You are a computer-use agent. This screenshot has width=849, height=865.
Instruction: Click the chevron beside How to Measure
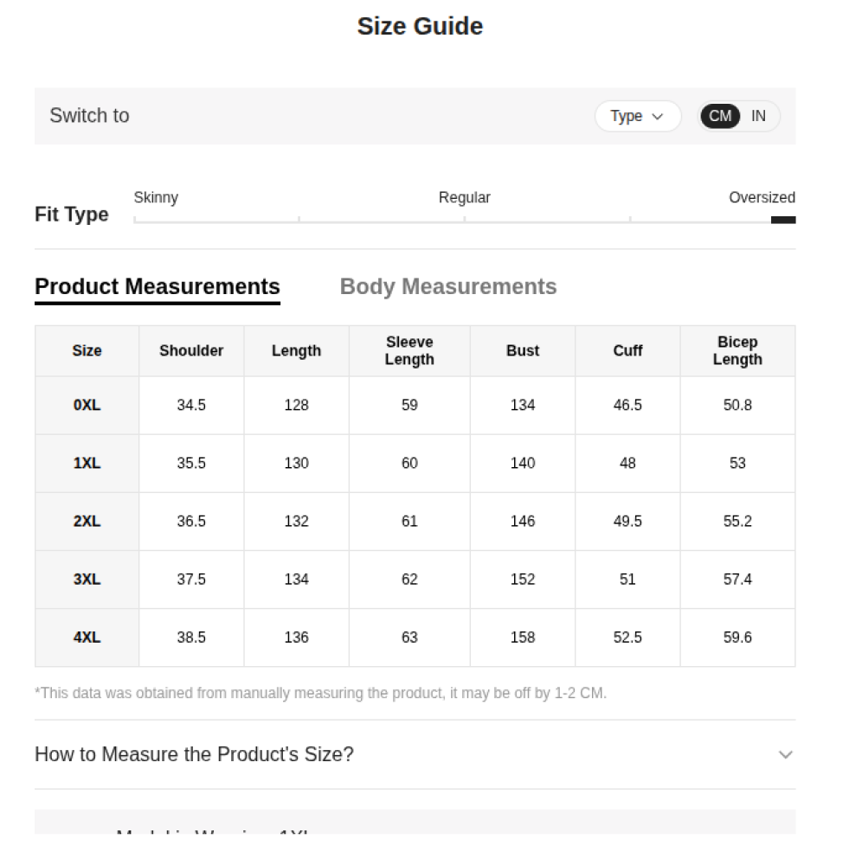tap(785, 755)
